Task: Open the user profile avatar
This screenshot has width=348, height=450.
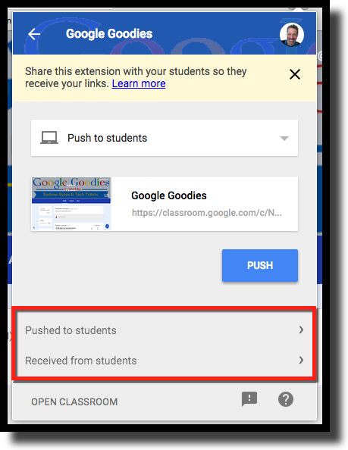Action: pyautogui.click(x=292, y=34)
